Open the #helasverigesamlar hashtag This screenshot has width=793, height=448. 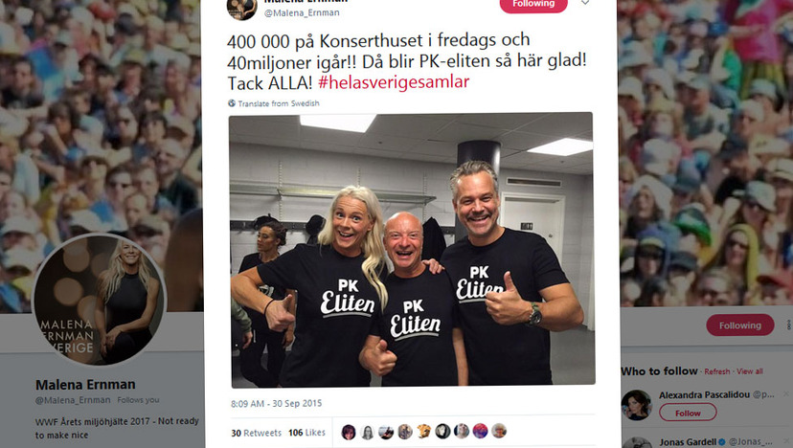coord(394,82)
